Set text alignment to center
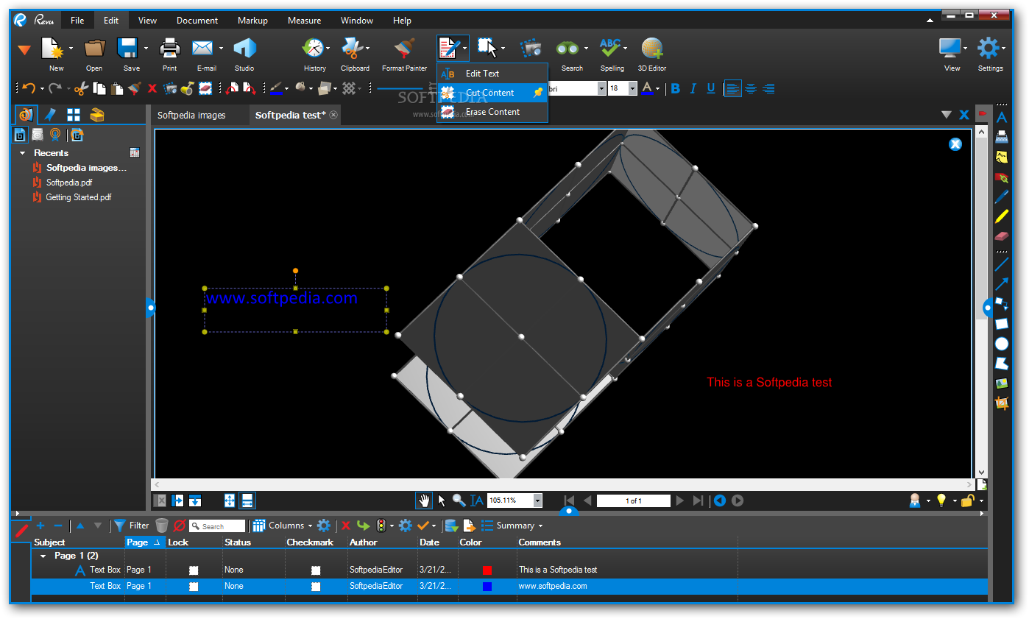Image resolution: width=1029 pixels, height=619 pixels. coord(751,88)
